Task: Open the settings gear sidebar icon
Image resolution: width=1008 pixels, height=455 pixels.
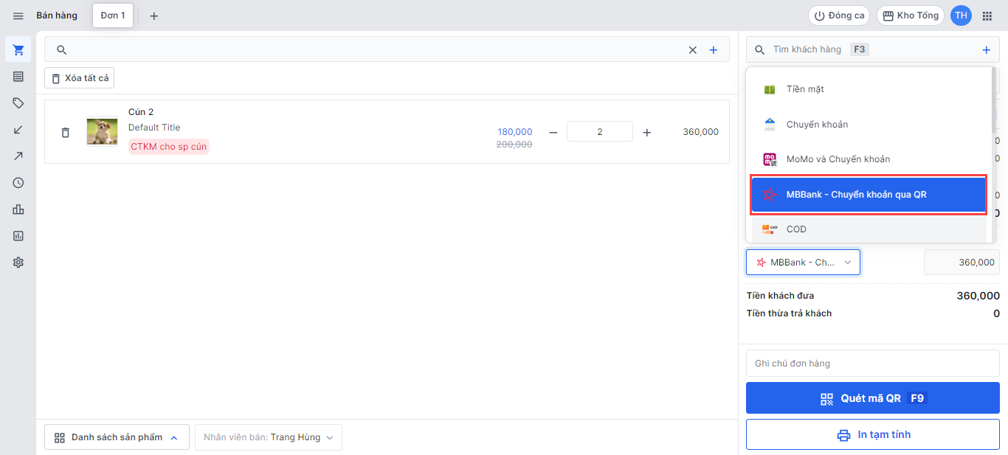Action: 18,263
